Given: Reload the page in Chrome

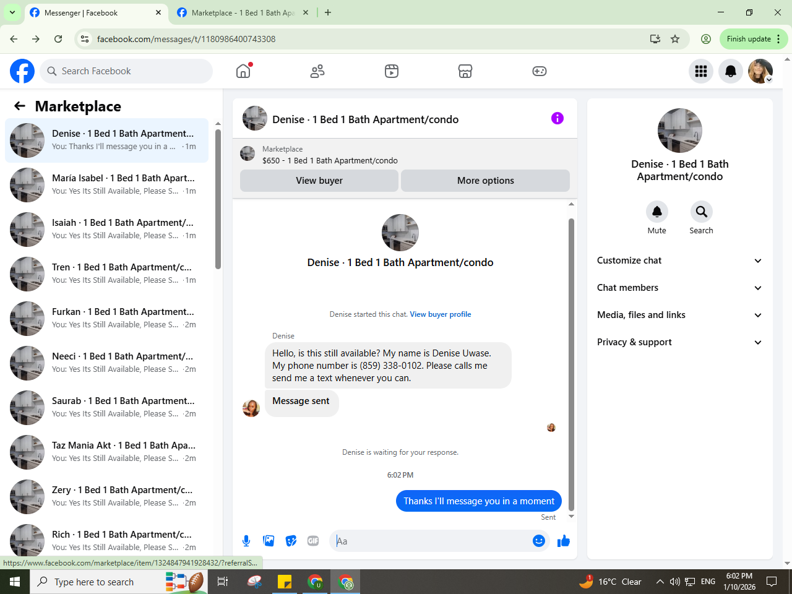Looking at the screenshot, I should pyautogui.click(x=58, y=39).
